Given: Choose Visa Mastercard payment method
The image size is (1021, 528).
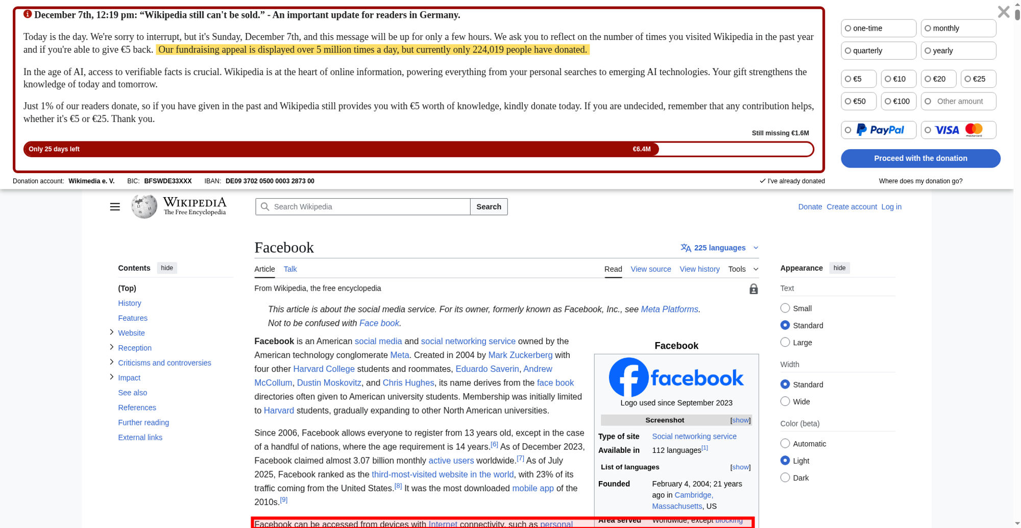Looking at the screenshot, I should (958, 130).
